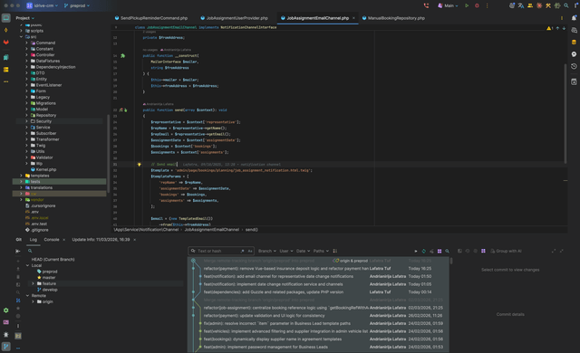Viewport: 580px width, 353px height.
Task: Click the Run green play icon
Action: click(467, 5)
